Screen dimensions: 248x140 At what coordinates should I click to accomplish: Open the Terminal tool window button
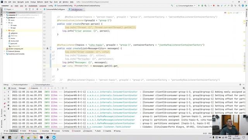coord(55,131)
